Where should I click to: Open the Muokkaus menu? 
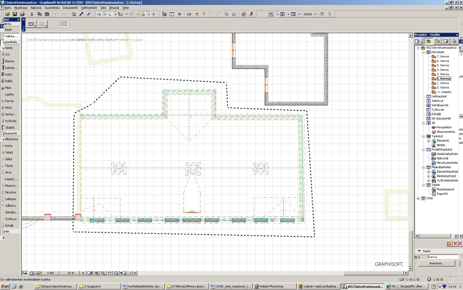21,8
